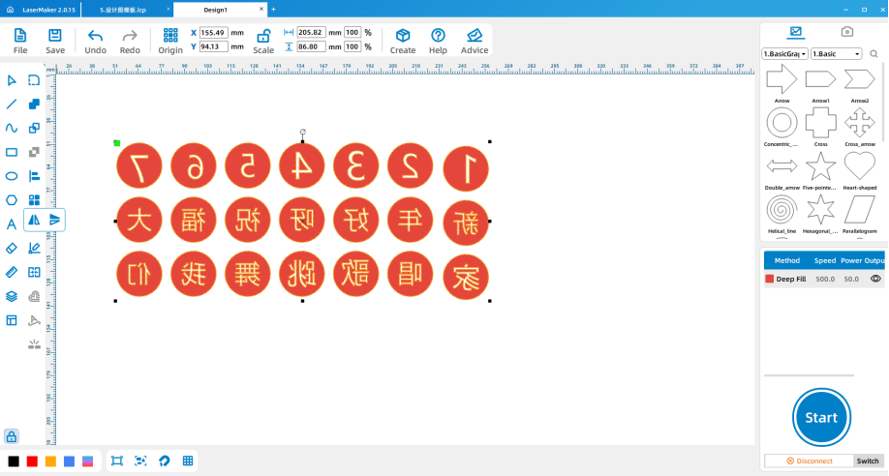Image resolution: width=889 pixels, height=476 pixels.
Task: Edit the width value field
Action: [311, 33]
